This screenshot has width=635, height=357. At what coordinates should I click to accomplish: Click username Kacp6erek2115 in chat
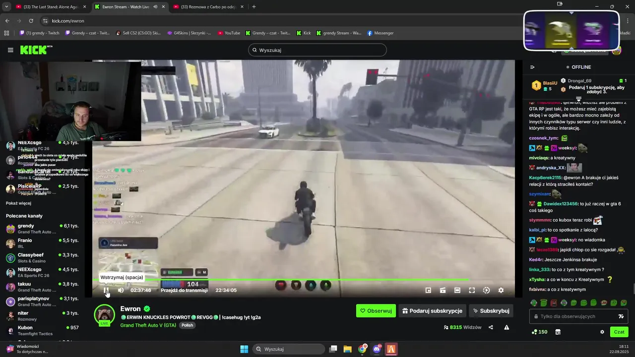click(x=545, y=178)
